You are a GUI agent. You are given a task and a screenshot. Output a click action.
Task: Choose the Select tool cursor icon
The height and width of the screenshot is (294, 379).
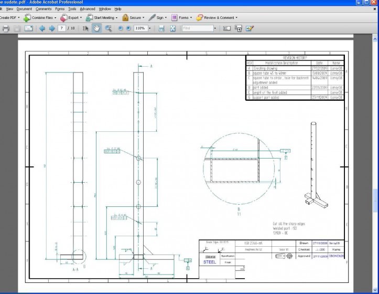(86, 28)
